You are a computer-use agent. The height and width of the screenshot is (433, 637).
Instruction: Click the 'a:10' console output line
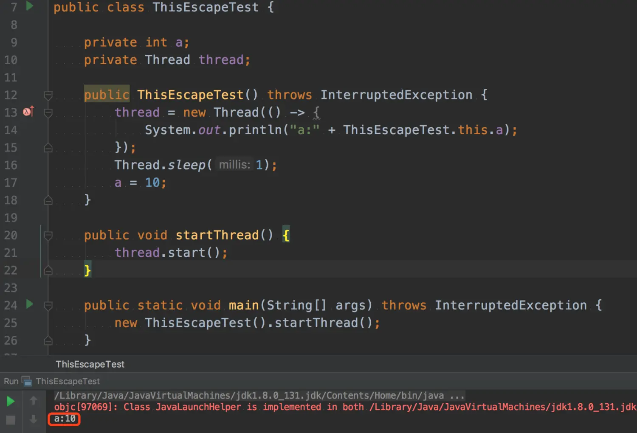[65, 419]
